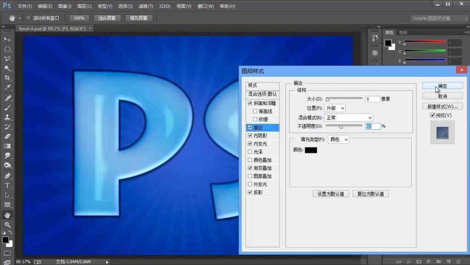Click the 复位为默认值 button
The height and width of the screenshot is (265, 470).
click(x=370, y=194)
